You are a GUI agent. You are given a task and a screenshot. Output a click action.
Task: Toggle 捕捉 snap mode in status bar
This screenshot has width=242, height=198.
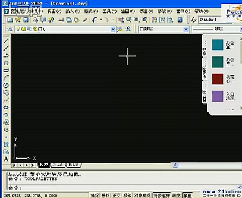point(95,195)
